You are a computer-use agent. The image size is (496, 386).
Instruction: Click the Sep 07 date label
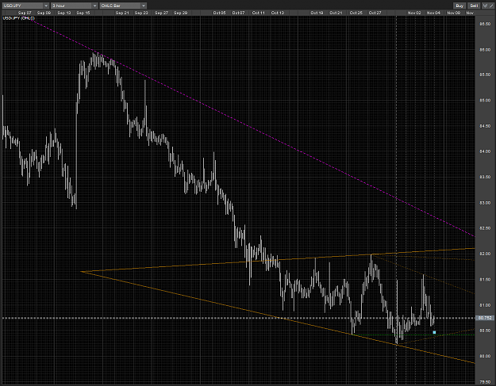coord(25,13)
